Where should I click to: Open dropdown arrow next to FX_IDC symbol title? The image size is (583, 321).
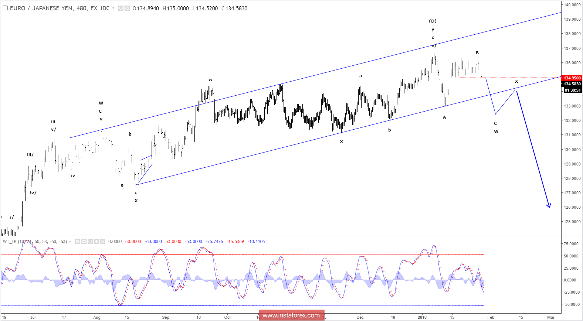coord(113,8)
